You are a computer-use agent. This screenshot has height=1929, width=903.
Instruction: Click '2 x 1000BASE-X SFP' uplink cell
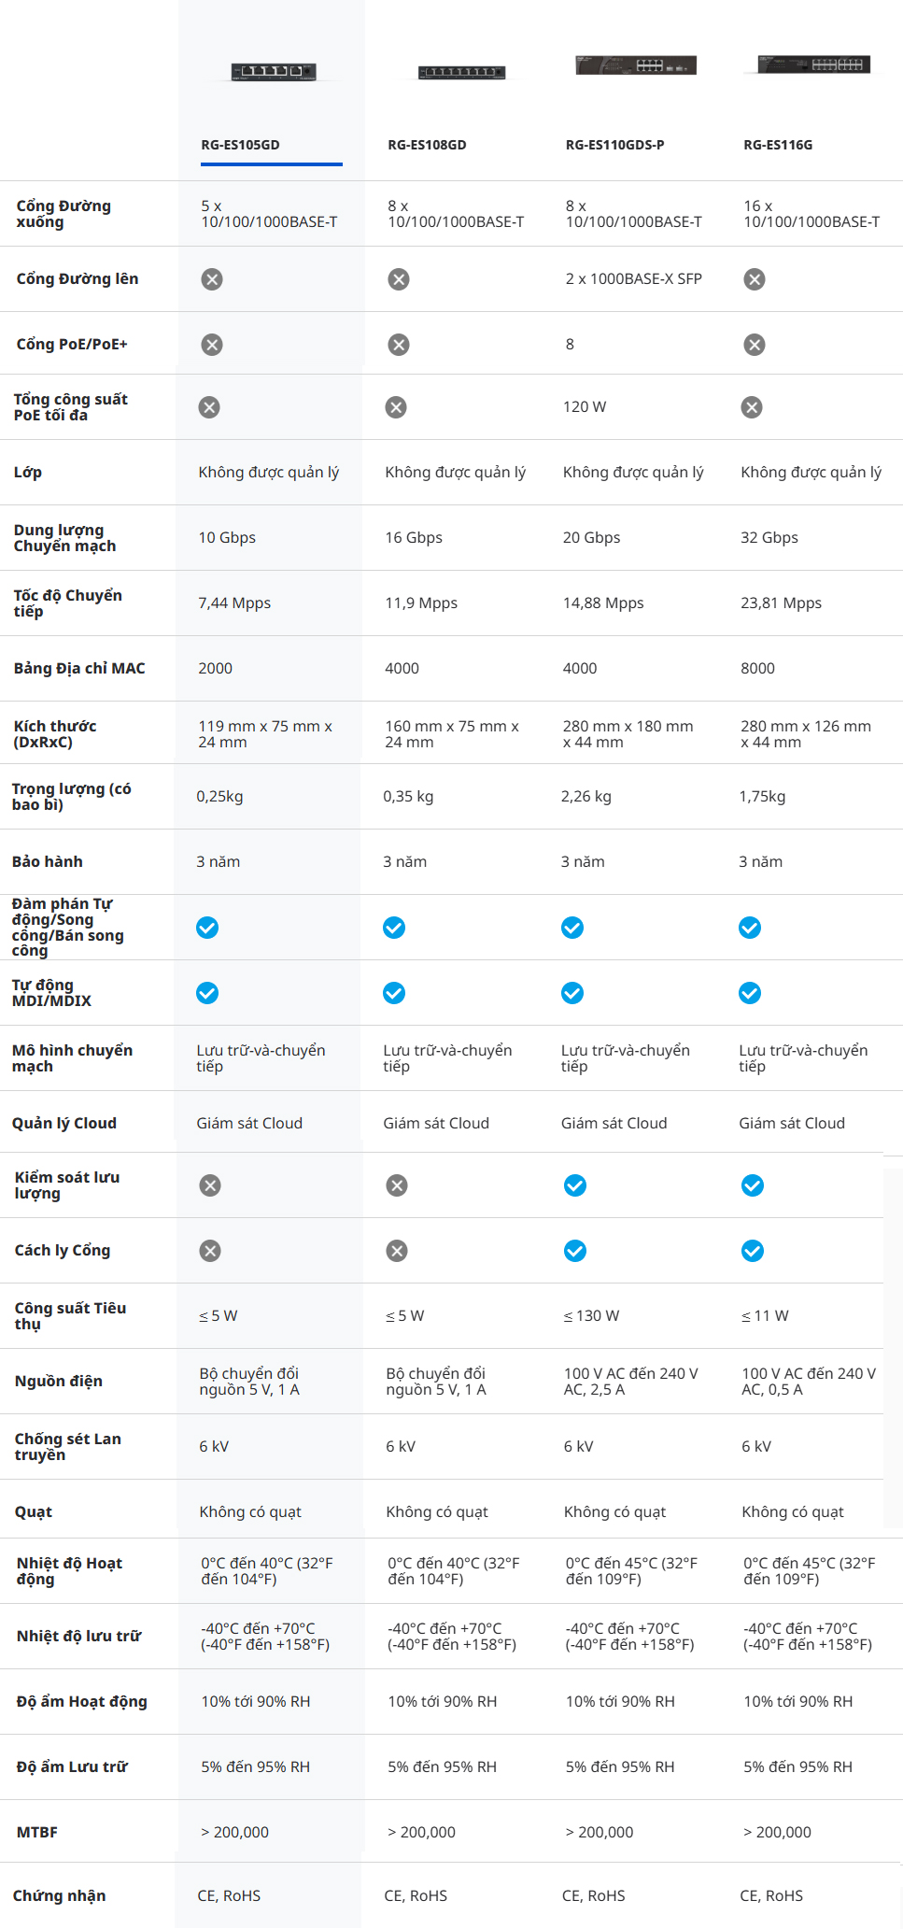(633, 278)
